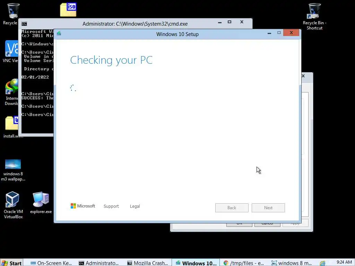Click the Internet Explorer tray icon
This screenshot has width=355, height=266.
pos(322,263)
